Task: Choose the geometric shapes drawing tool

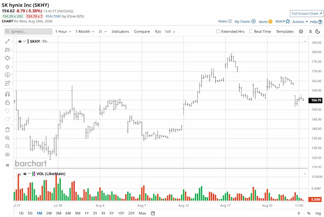Action: [7, 58]
